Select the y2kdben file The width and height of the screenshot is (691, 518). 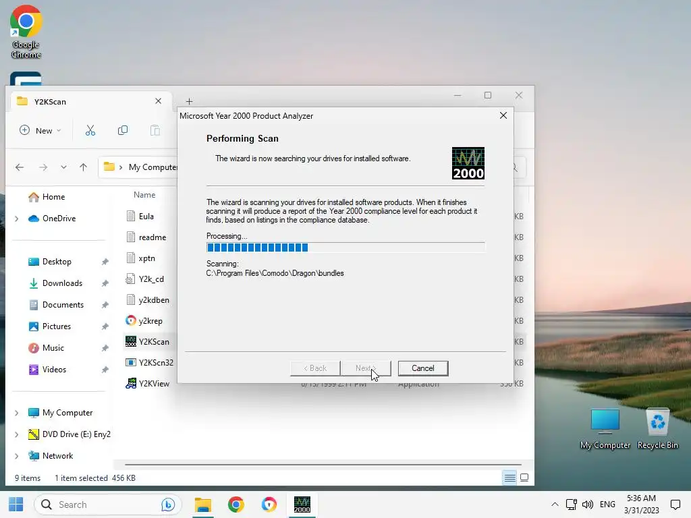point(153,300)
